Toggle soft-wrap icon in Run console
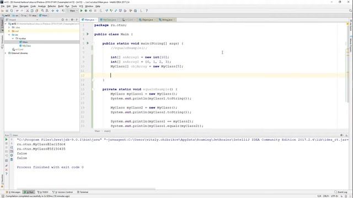 [x=12, y=147]
